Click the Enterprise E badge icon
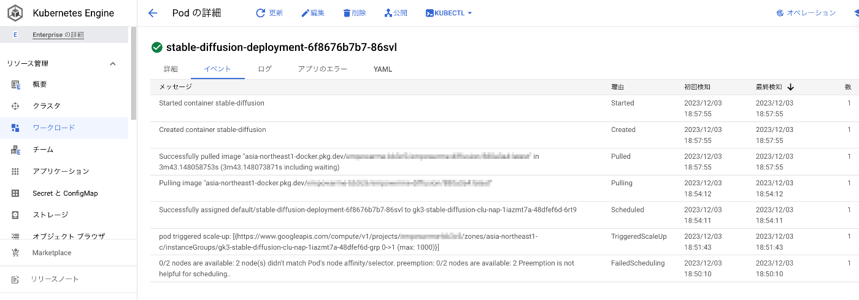Screen dimensions: 859x300 click(15, 35)
